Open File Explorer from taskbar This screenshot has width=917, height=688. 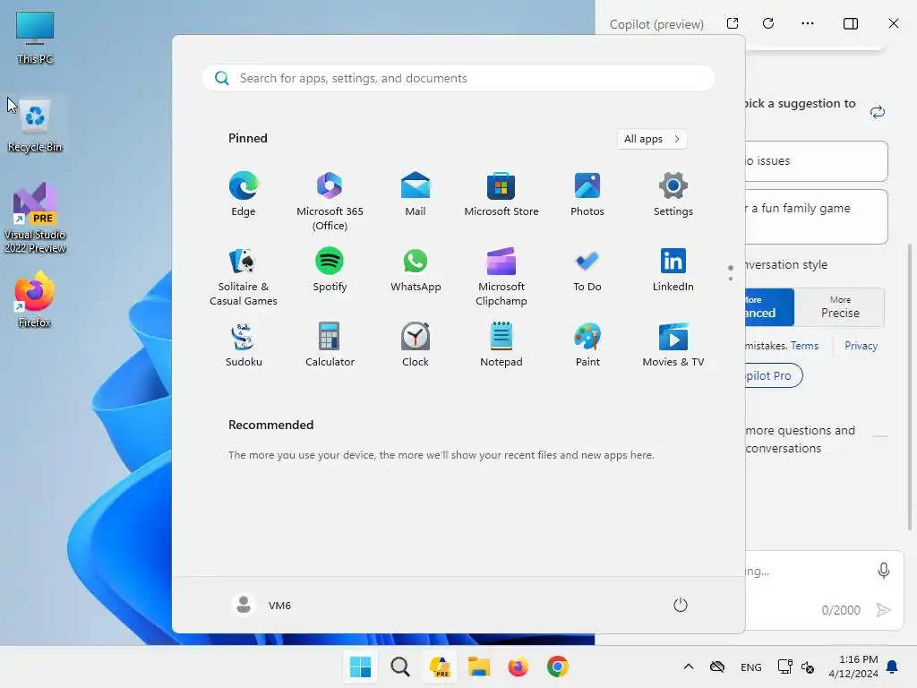point(479,666)
